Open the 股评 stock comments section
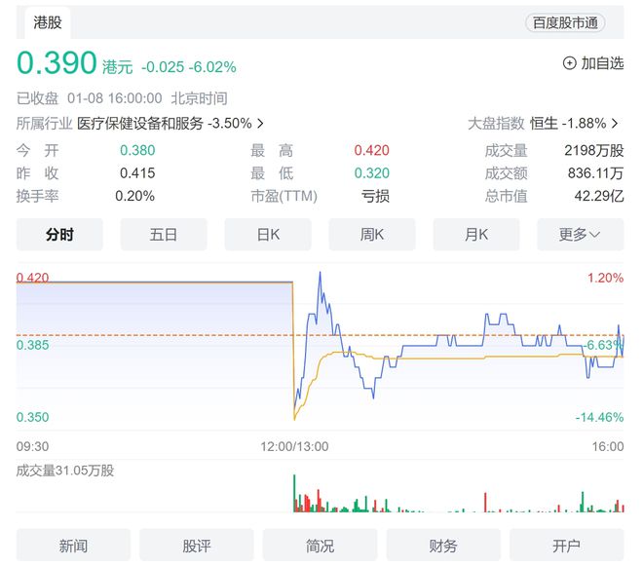This screenshot has width=643, height=566. pyautogui.click(x=197, y=546)
